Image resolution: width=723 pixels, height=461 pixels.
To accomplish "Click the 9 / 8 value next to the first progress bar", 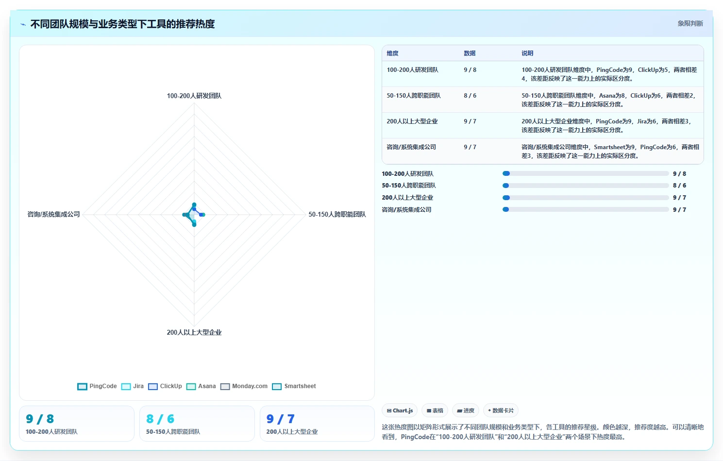I will [x=679, y=174].
